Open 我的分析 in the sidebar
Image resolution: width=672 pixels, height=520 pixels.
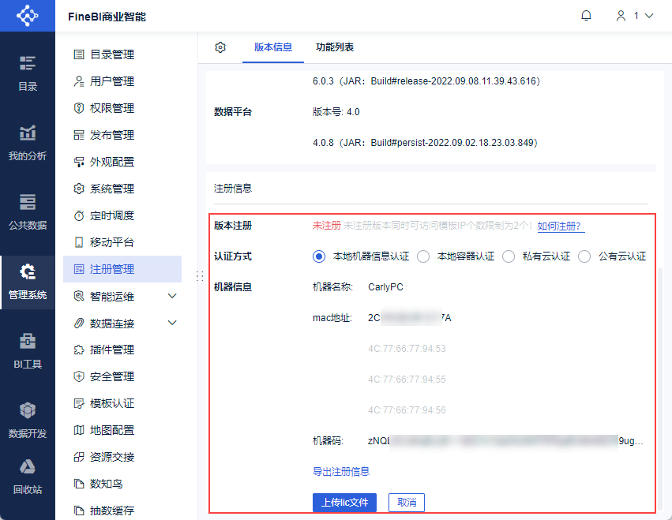point(28,143)
